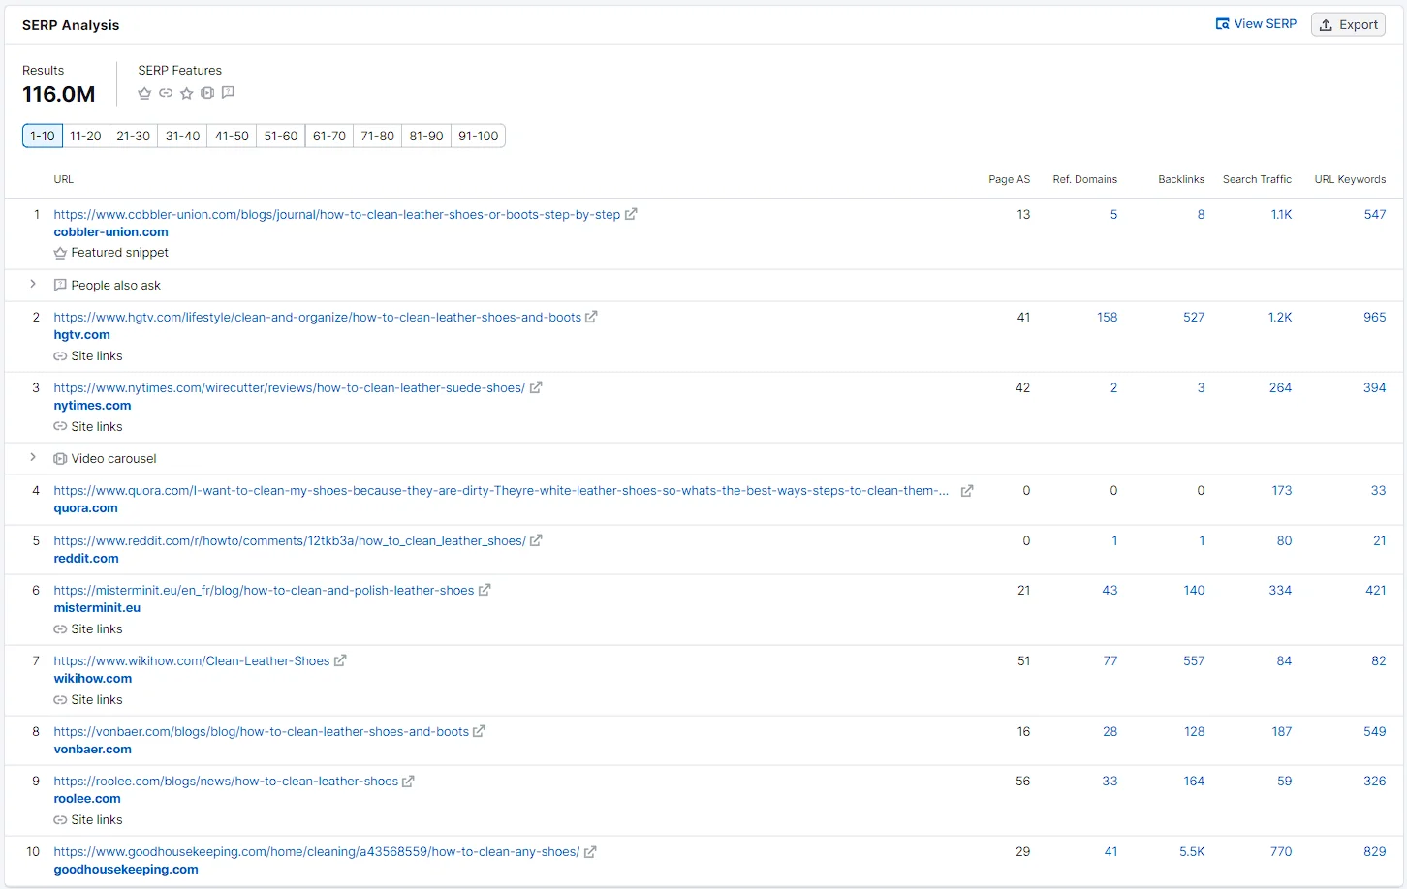Image resolution: width=1407 pixels, height=889 pixels.
Task: Click the featured snippet crown icon in SERP Features
Action: tap(144, 93)
